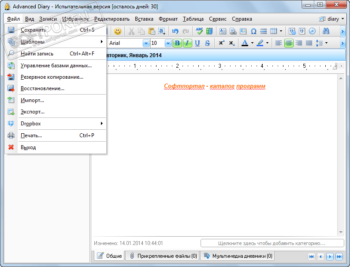Click the highlight color marker icon
The height and width of the screenshot is (267, 350).
tap(260, 43)
